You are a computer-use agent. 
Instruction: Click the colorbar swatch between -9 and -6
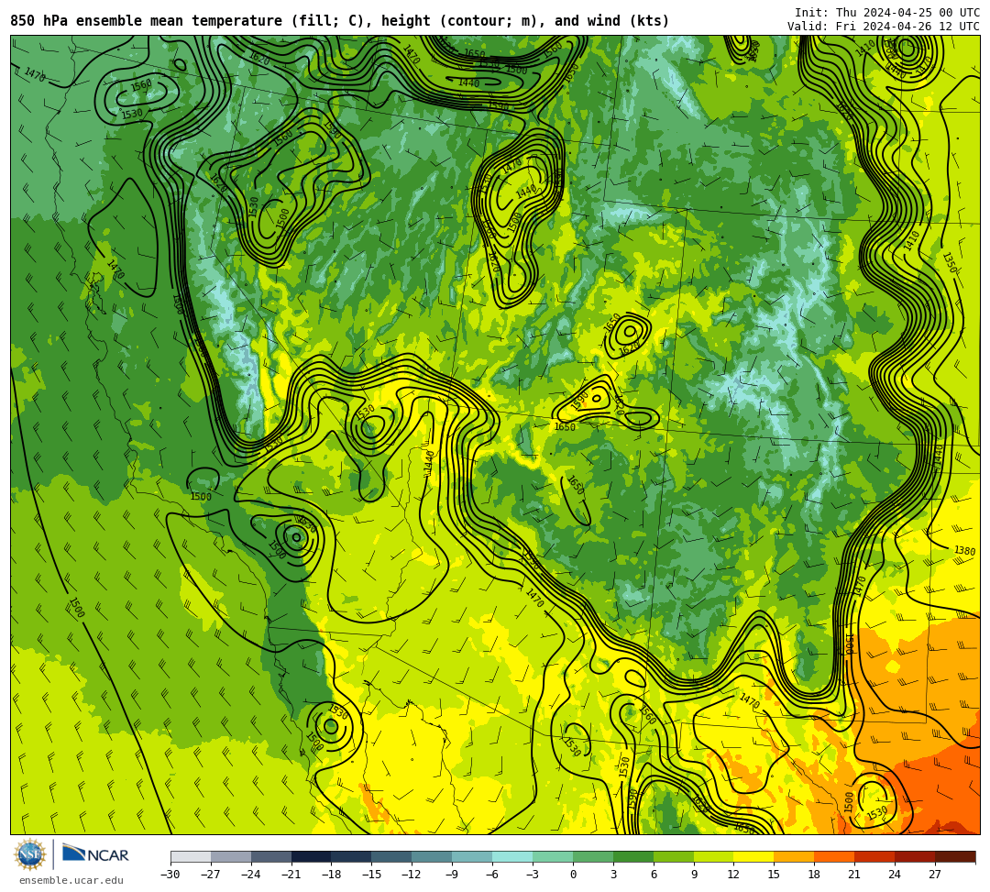[472, 856]
